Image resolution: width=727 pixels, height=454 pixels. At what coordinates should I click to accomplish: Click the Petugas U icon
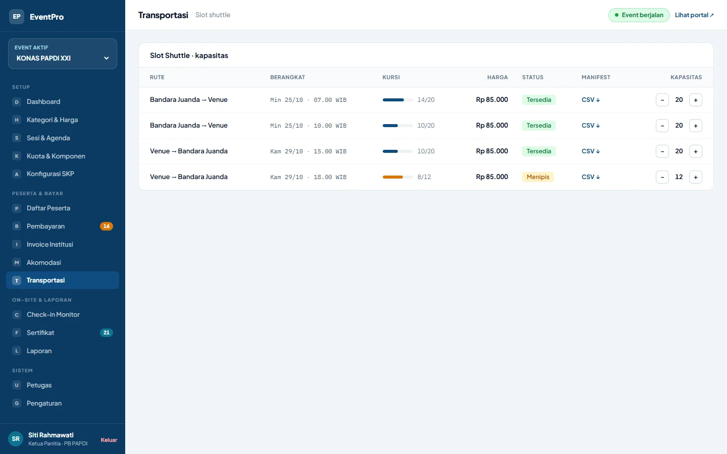pyautogui.click(x=17, y=385)
